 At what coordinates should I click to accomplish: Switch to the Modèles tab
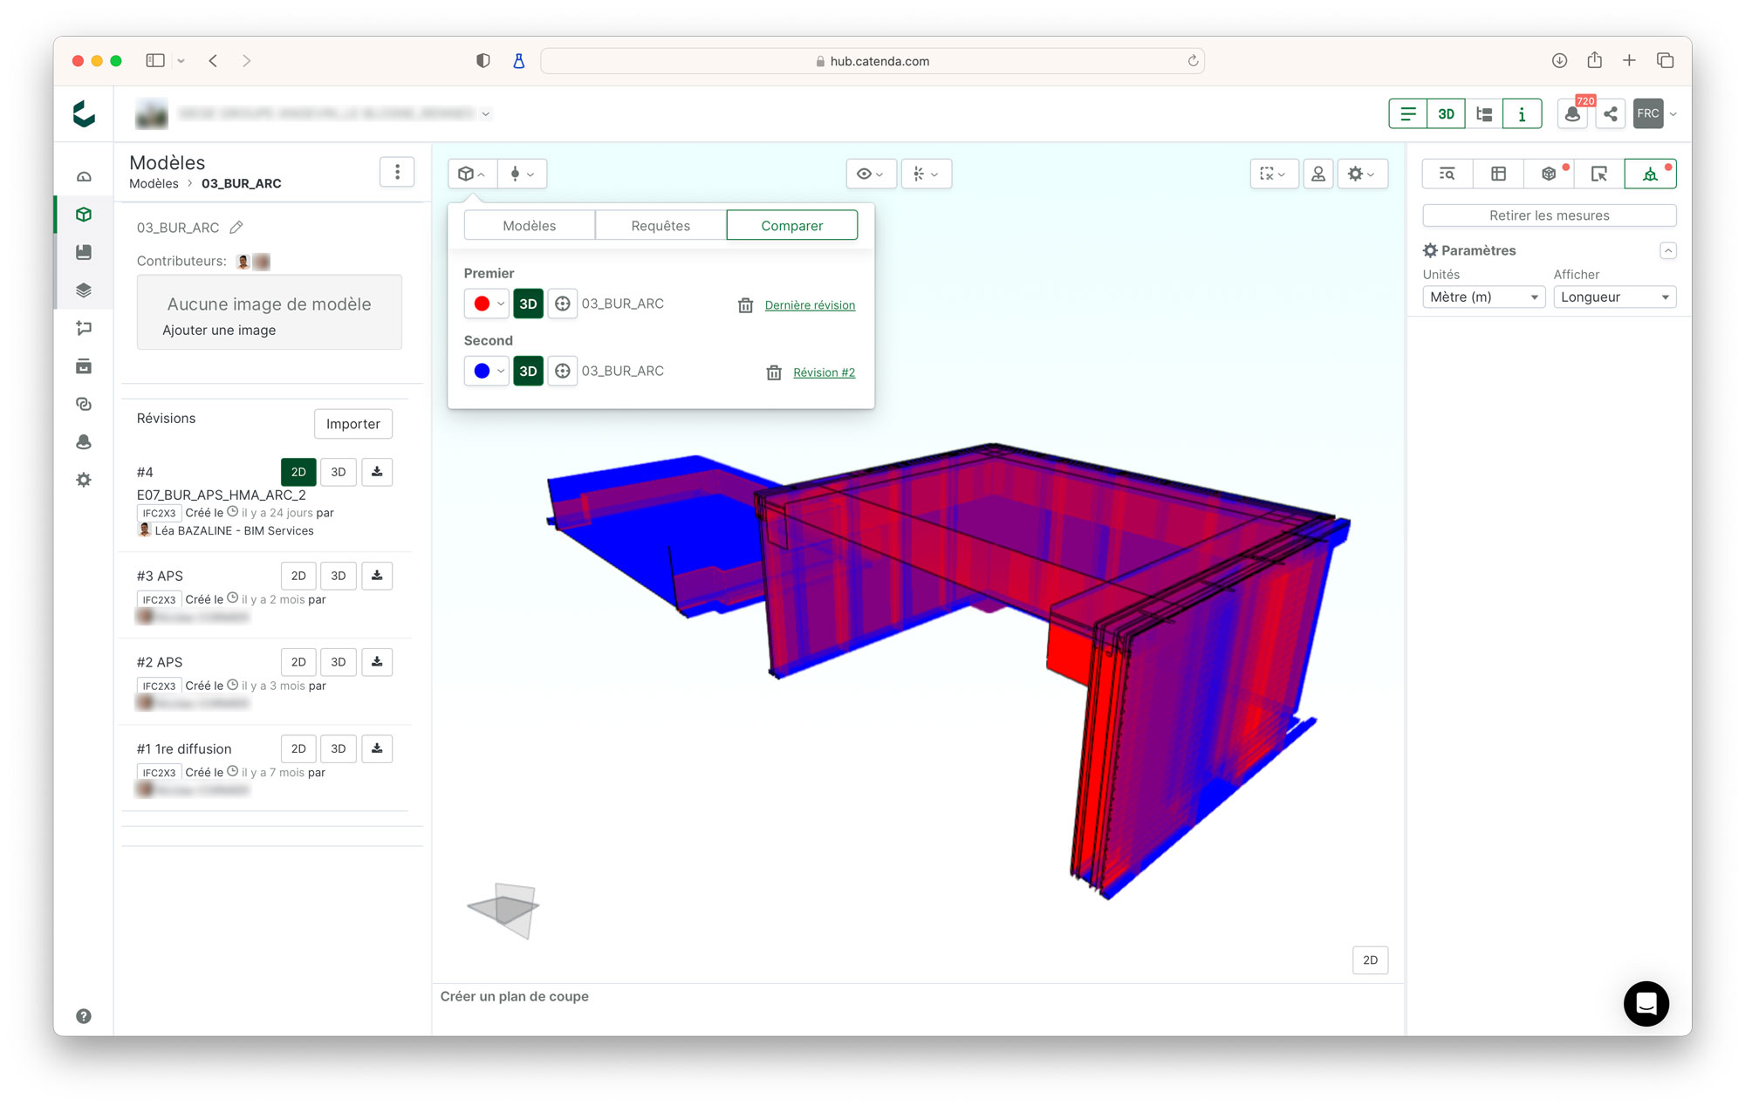[x=530, y=226]
